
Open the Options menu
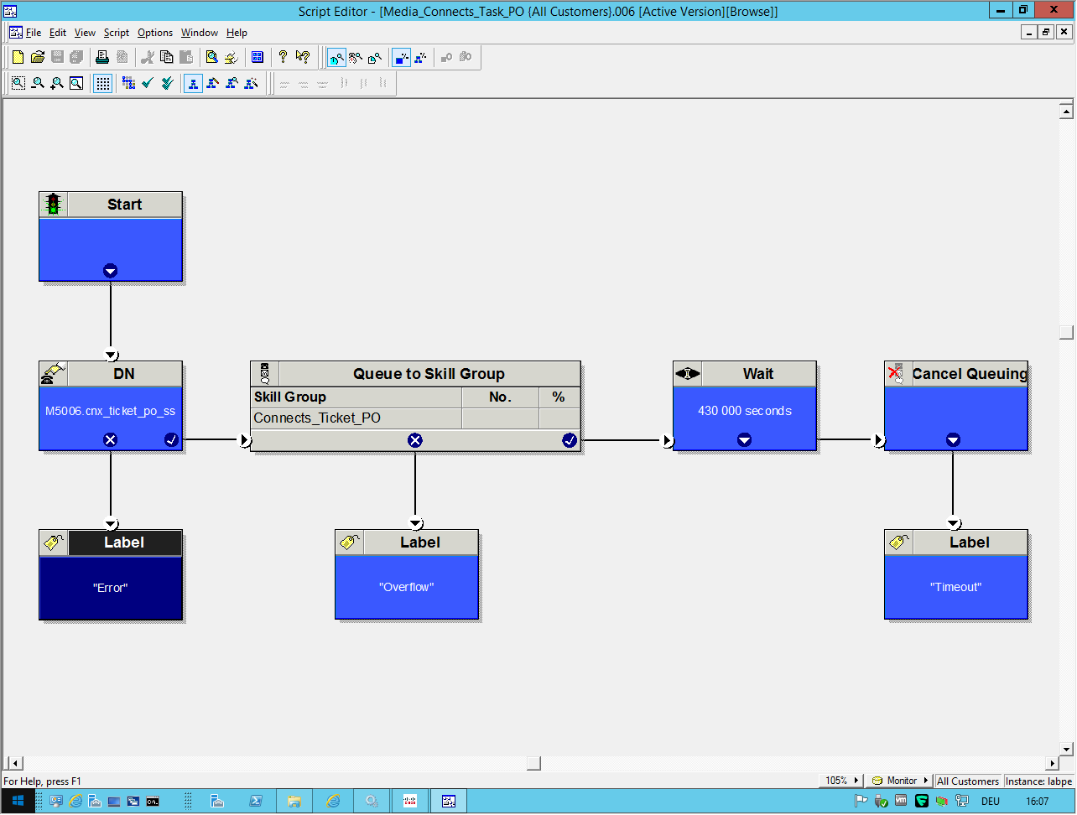(155, 33)
